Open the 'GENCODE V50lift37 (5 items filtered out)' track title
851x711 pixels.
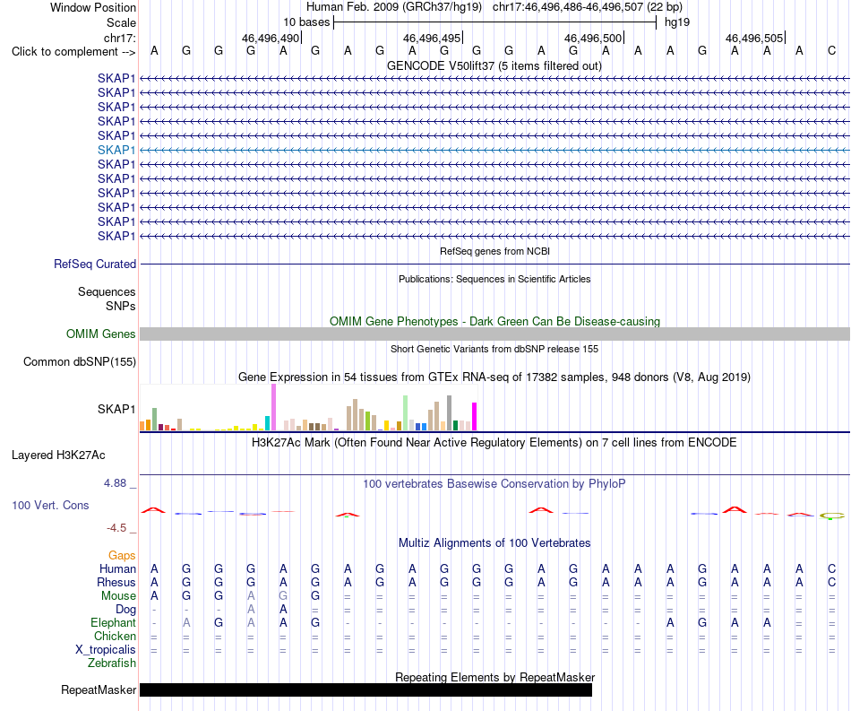tap(494, 65)
